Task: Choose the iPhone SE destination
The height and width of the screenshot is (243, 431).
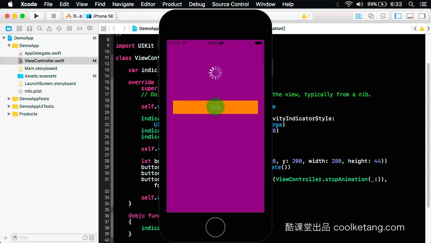Action: tap(100, 16)
